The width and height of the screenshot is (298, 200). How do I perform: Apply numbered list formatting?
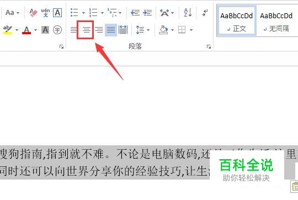pos(93,13)
